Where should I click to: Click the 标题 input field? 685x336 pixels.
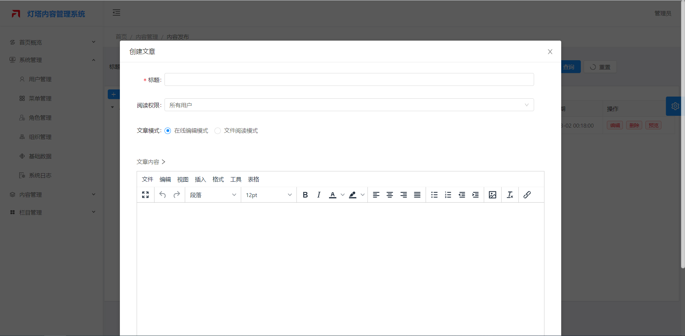pos(349,79)
